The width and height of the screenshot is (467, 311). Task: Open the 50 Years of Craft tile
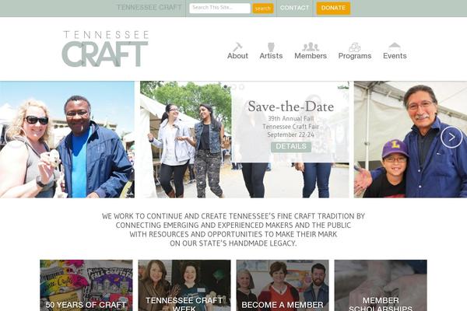click(86, 285)
